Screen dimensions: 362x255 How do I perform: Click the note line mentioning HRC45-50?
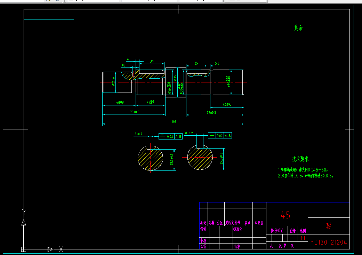[x=303, y=170]
